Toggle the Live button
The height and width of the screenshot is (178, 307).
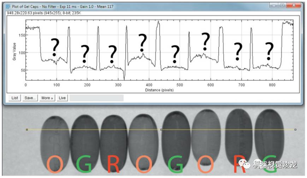pyautogui.click(x=62, y=98)
